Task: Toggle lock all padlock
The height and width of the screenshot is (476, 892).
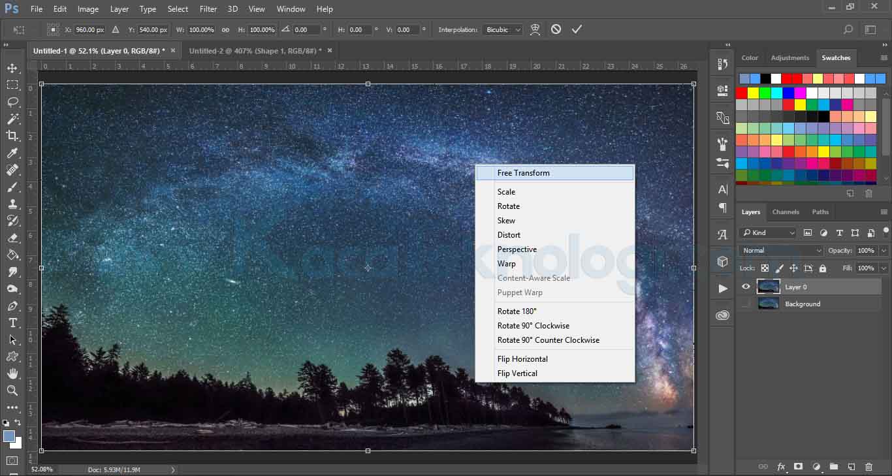Action: pyautogui.click(x=822, y=268)
